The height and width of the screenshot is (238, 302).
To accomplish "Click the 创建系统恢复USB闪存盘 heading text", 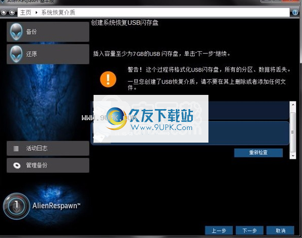I will point(125,23).
